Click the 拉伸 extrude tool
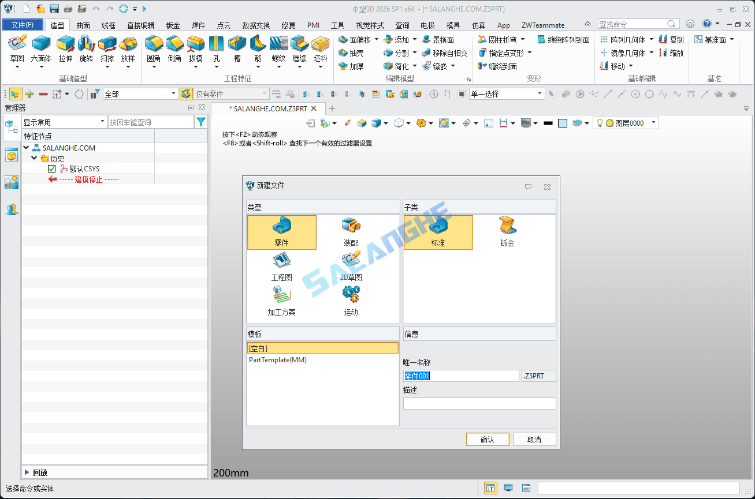Screen dimensions: 755x499 pos(65,44)
